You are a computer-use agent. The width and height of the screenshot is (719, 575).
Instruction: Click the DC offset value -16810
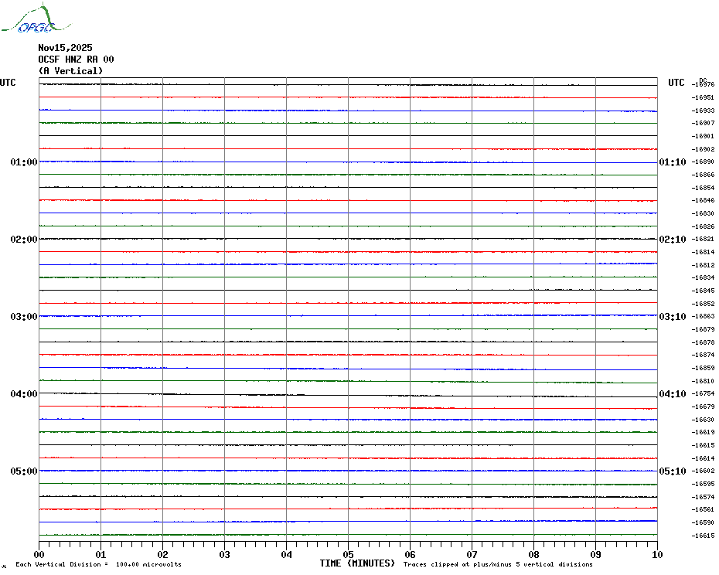pyautogui.click(x=703, y=381)
